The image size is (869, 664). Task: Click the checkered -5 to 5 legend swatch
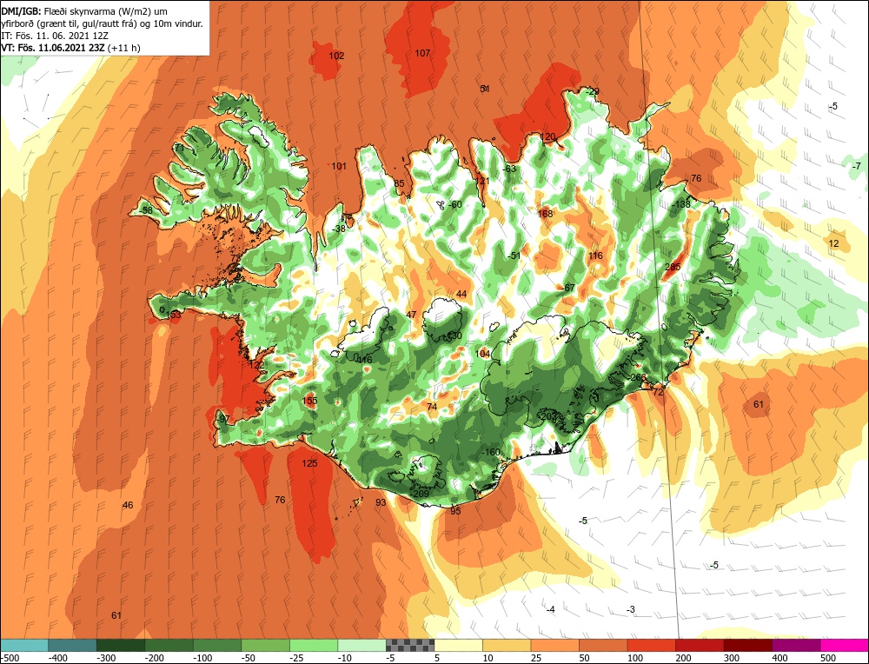point(410,645)
